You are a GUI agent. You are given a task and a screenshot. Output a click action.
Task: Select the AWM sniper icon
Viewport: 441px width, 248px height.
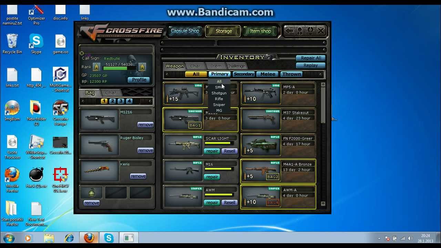tap(184, 197)
